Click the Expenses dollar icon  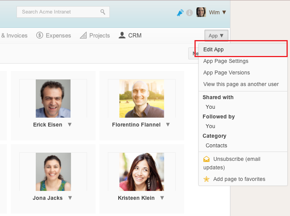tap(40, 35)
